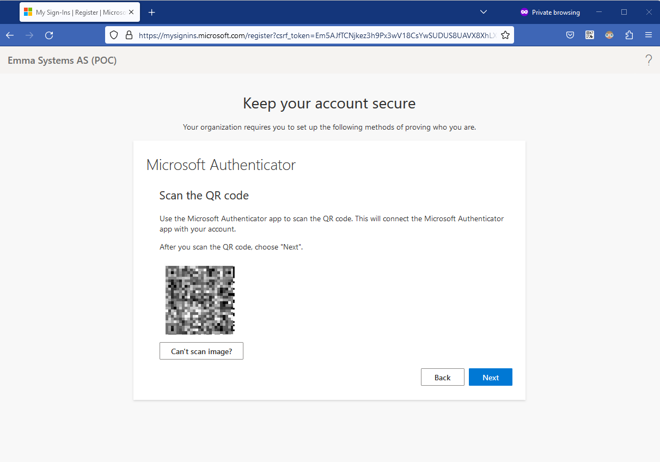Click the "Can't scan image?" button
The height and width of the screenshot is (462, 660).
[201, 351]
